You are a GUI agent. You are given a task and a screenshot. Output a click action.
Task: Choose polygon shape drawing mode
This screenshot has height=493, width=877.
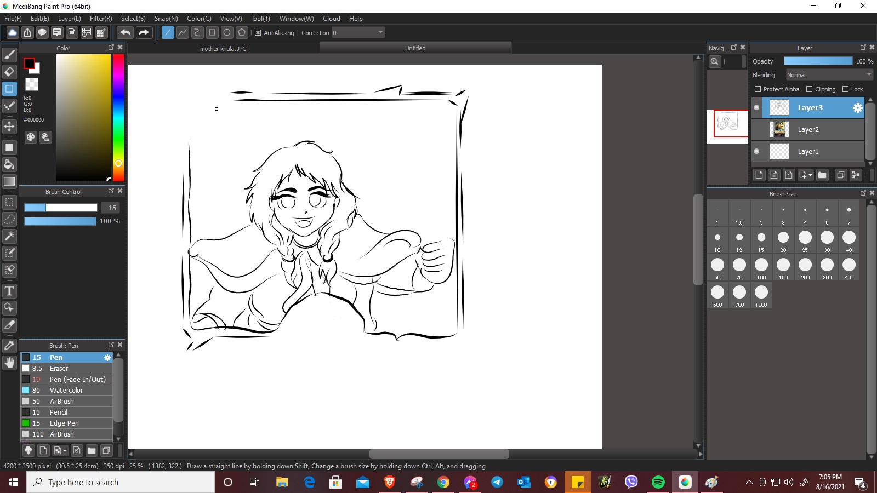(242, 32)
